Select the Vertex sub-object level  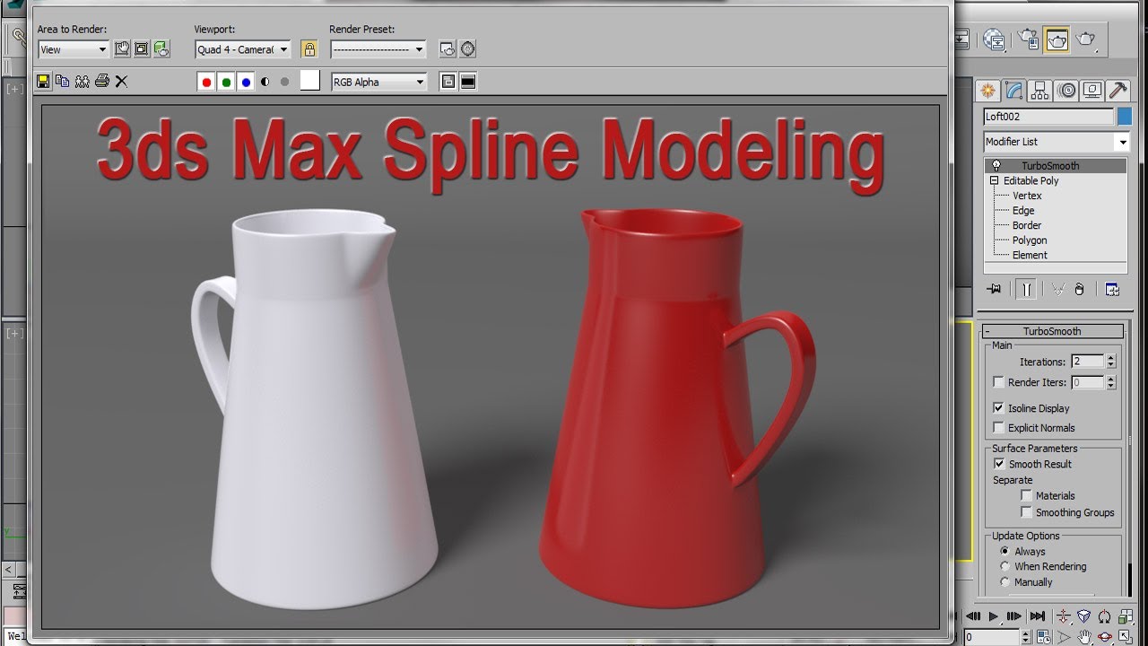point(1027,196)
